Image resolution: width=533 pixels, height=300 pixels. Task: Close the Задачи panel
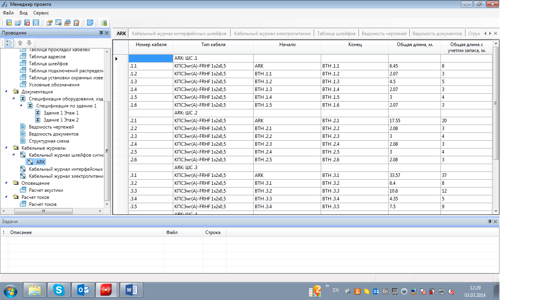(x=496, y=221)
